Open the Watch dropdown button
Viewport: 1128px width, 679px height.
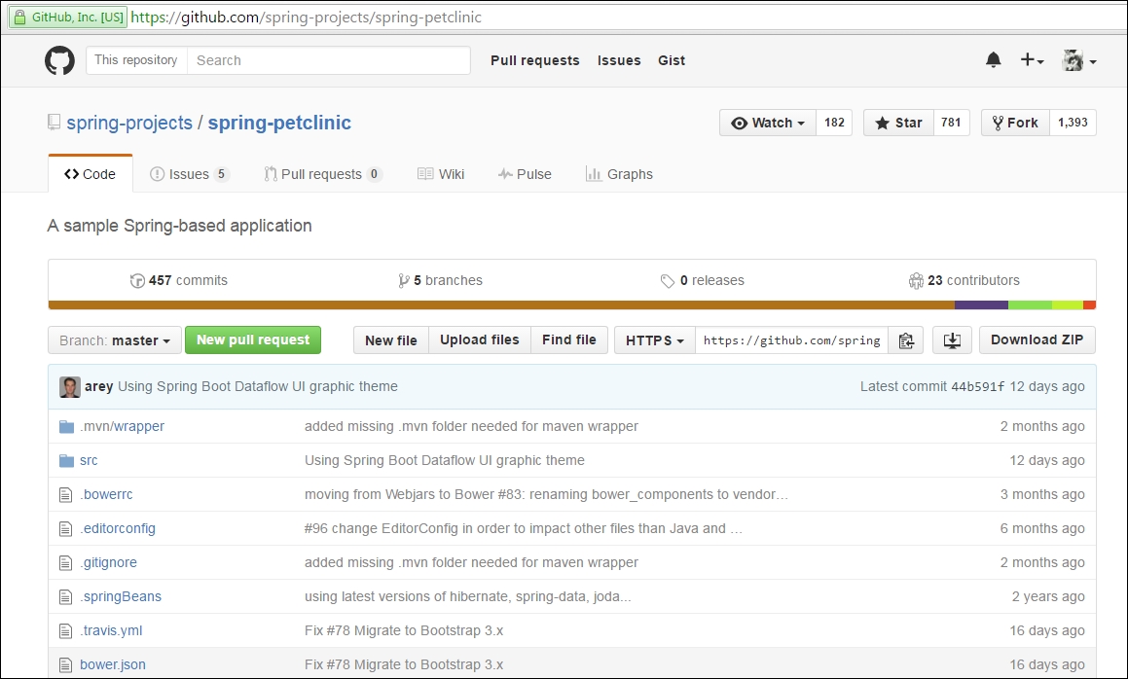coord(768,123)
